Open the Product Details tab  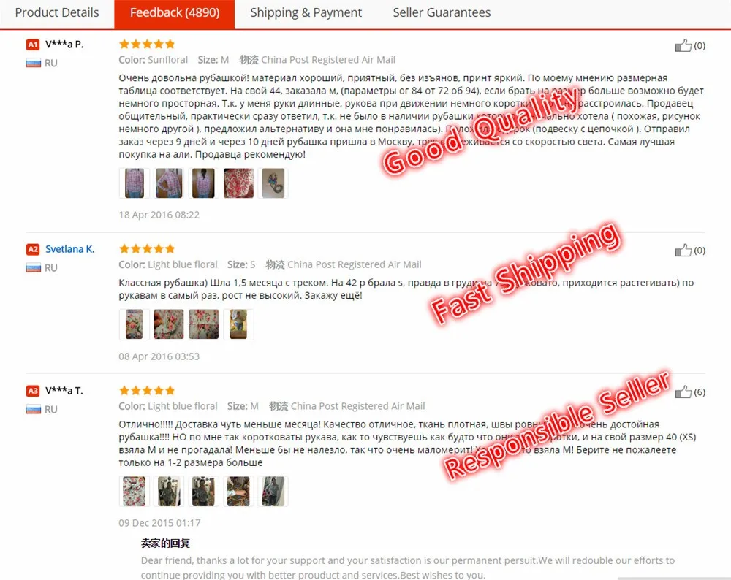tap(57, 12)
